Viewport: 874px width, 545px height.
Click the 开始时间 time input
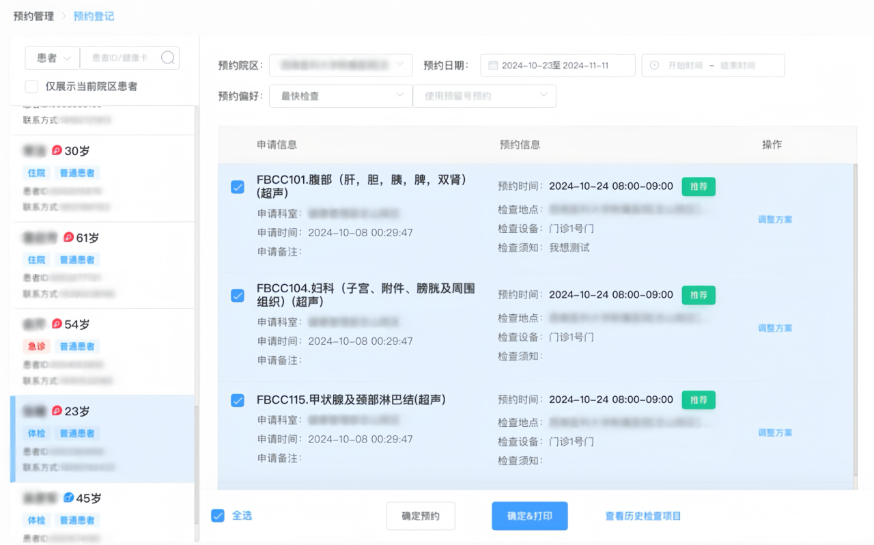point(685,66)
